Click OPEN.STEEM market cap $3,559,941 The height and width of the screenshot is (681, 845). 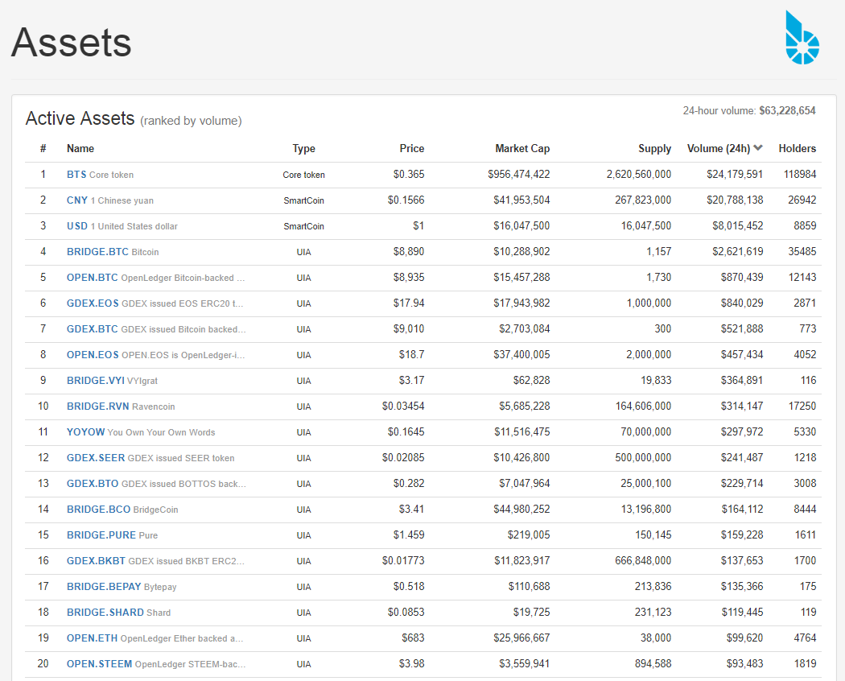[x=525, y=664]
